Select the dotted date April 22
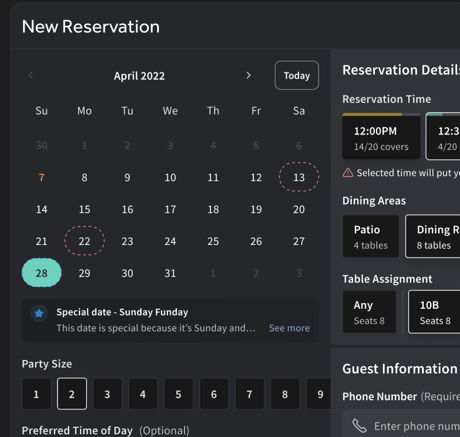 (x=84, y=241)
